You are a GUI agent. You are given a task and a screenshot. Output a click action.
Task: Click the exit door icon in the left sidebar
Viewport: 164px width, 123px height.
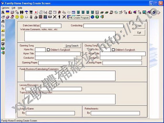click(x=3, y=53)
